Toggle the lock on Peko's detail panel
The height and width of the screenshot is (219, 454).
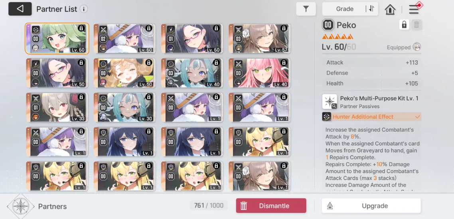(404, 25)
